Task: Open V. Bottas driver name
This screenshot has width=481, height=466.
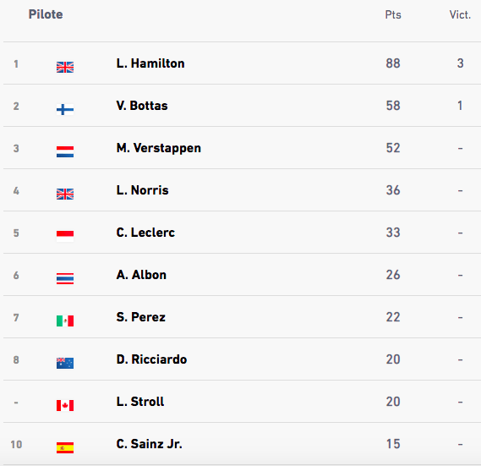Action: (142, 106)
